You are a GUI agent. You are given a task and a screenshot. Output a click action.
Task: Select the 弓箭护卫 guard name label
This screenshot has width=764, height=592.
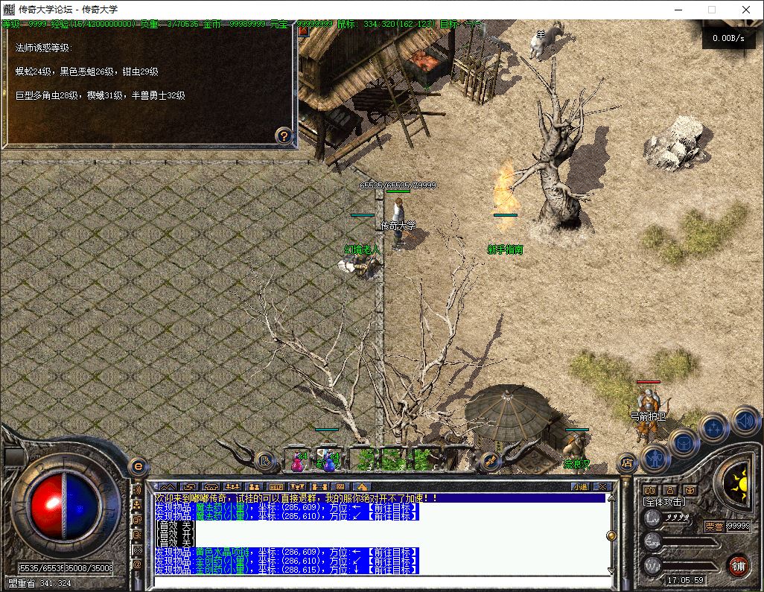(x=648, y=416)
